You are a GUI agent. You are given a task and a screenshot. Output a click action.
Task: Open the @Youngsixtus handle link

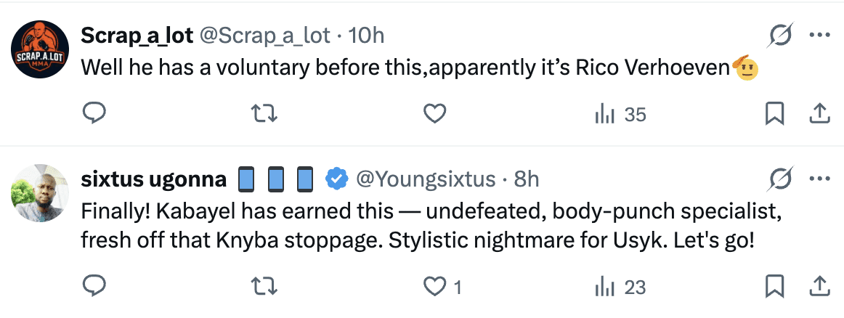[425, 179]
